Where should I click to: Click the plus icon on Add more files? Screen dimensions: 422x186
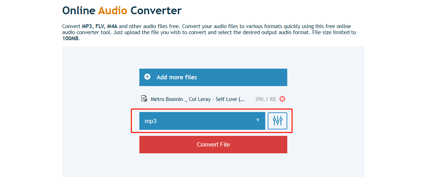coord(148,77)
